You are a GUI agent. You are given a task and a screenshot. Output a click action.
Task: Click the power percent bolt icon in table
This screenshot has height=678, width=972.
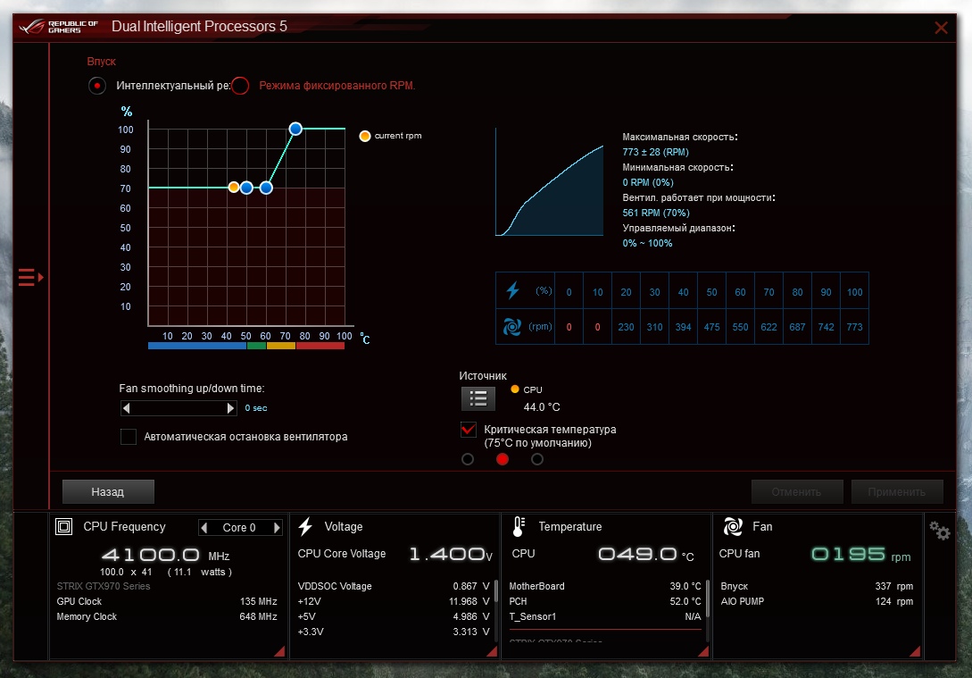click(512, 290)
